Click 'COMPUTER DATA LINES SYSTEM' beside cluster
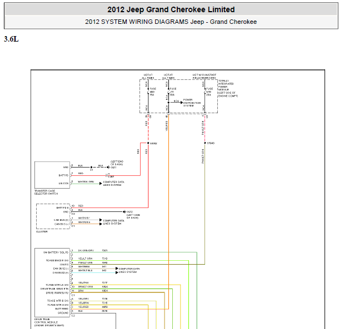Viewport: 339px width, 329px height. point(113,222)
